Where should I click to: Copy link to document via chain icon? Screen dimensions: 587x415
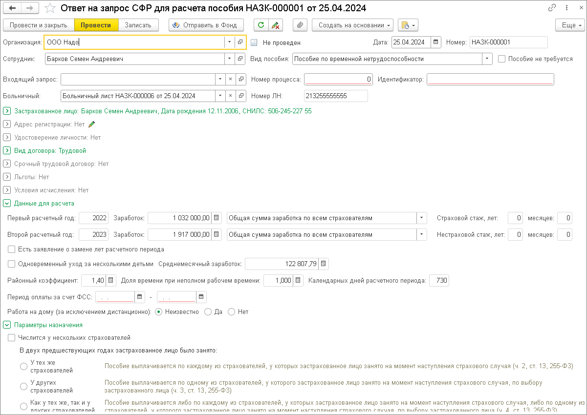[x=552, y=8]
